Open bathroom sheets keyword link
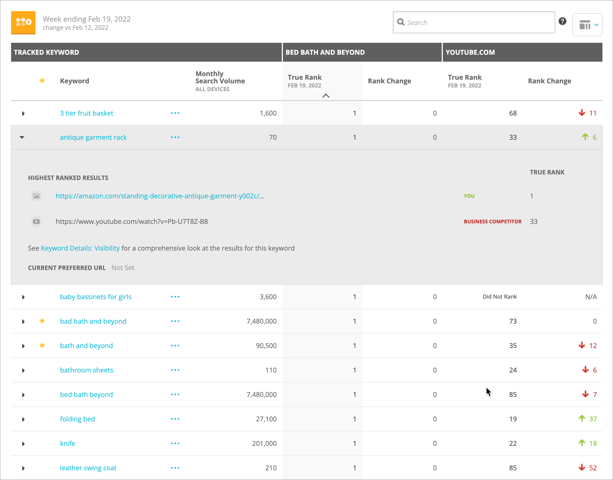The height and width of the screenshot is (480, 613). pos(87,370)
